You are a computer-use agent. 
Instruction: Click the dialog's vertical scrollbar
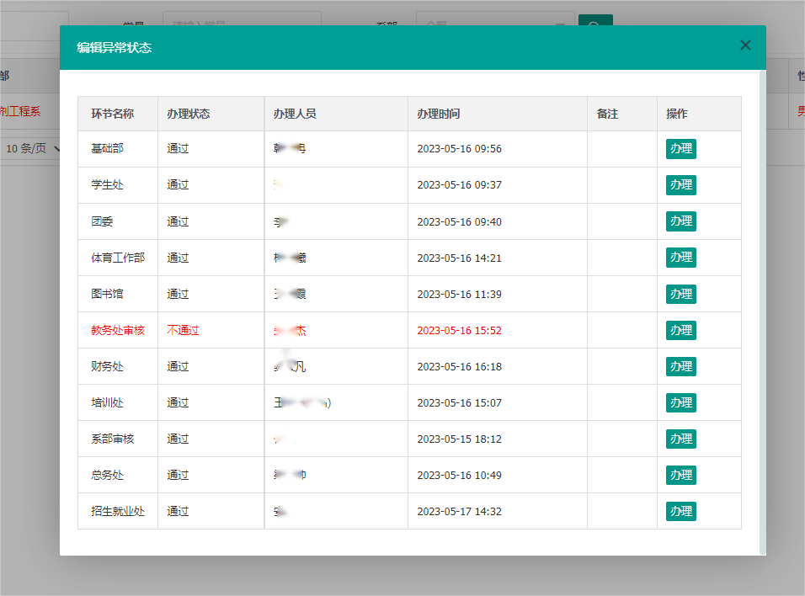pos(762,312)
